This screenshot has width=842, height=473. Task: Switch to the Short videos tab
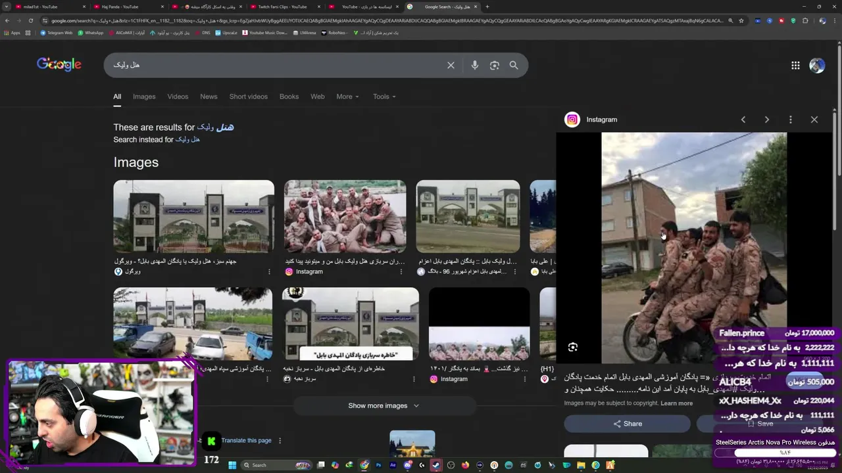[249, 97]
